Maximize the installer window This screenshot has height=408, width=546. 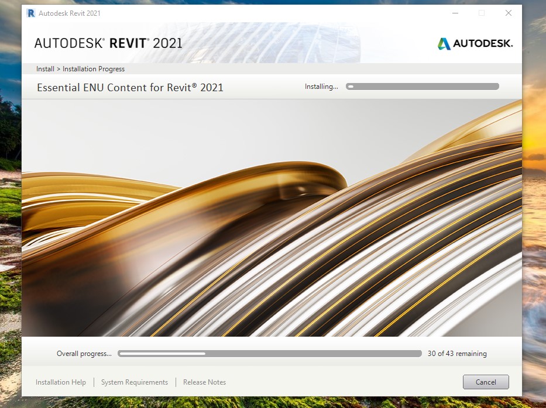pyautogui.click(x=481, y=12)
